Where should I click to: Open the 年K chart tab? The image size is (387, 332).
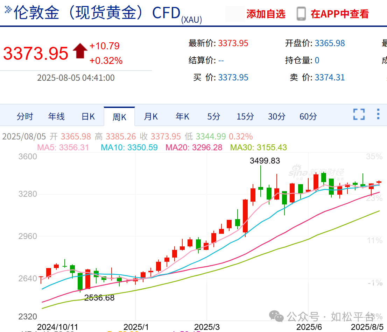pyautogui.click(x=182, y=116)
